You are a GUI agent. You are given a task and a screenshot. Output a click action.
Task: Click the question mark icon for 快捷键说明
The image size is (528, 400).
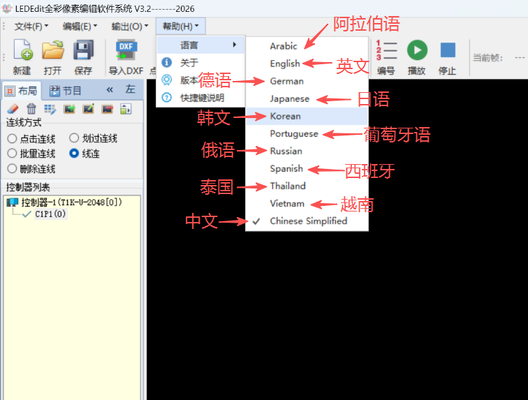[x=167, y=97]
